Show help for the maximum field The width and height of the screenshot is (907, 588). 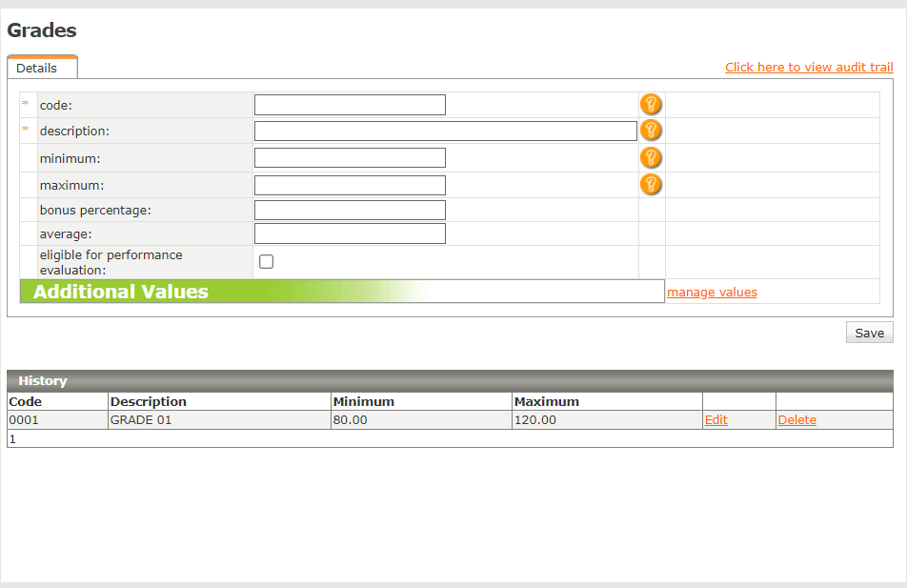point(651,184)
